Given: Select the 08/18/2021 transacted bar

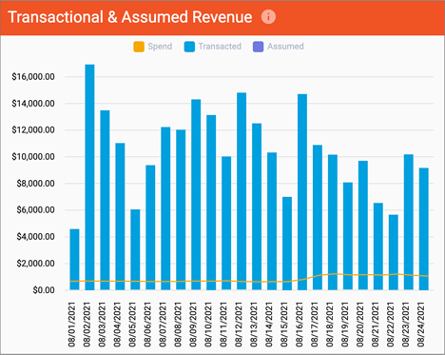Looking at the screenshot, I should (x=333, y=222).
